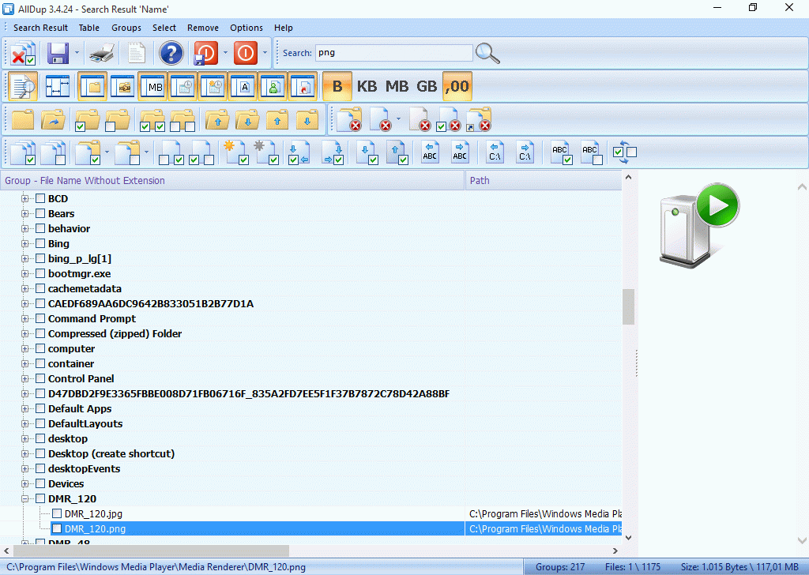Click the red power icon with floppy disk
The height and width of the screenshot is (575, 809).
205,53
